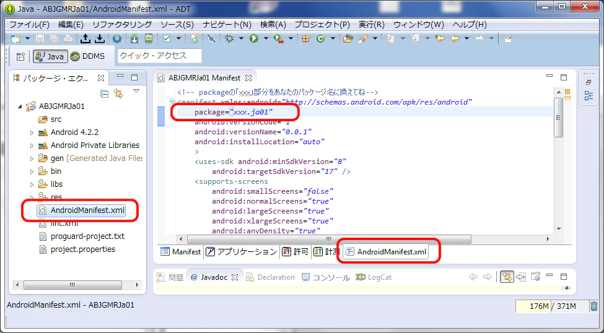Viewport: 604px width, 333px height.
Task: Click the download arrow icon in the toolbar
Action: pyautogui.click(x=99, y=38)
